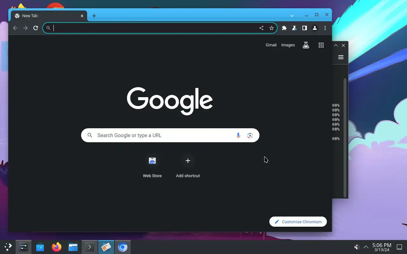Viewport: 407px width, 254px height.
Task: Share this page from the address bar
Action: (x=261, y=28)
